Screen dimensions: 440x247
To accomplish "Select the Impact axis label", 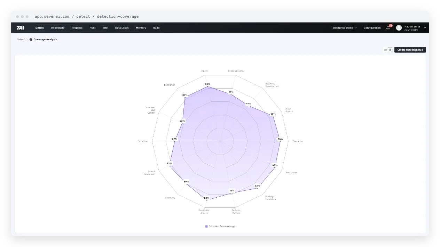I will 204,71.
